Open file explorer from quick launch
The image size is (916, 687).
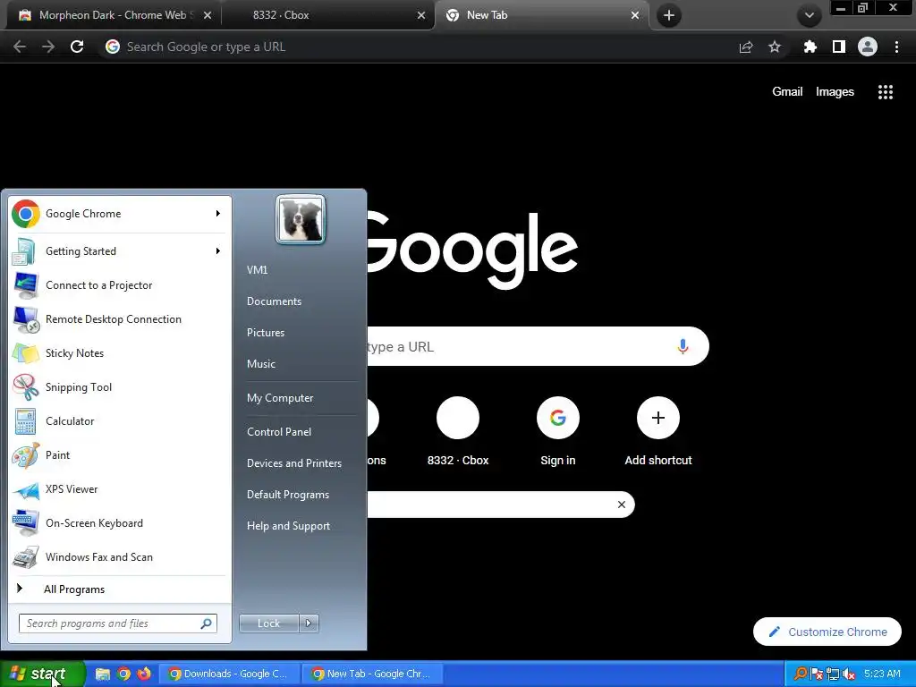coord(103,674)
